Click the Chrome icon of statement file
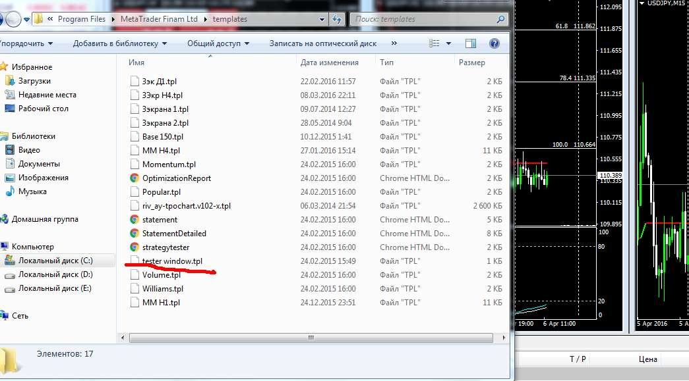 coord(135,219)
